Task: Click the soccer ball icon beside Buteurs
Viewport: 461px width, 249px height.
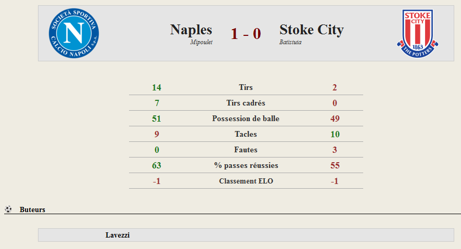Action: click(x=8, y=209)
